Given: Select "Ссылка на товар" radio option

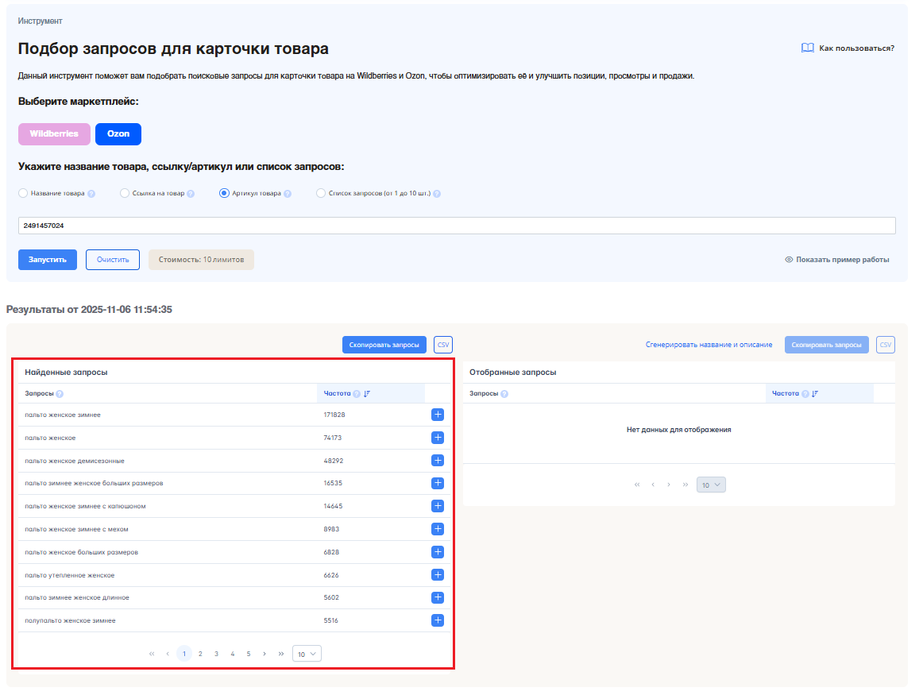Looking at the screenshot, I should tap(125, 193).
